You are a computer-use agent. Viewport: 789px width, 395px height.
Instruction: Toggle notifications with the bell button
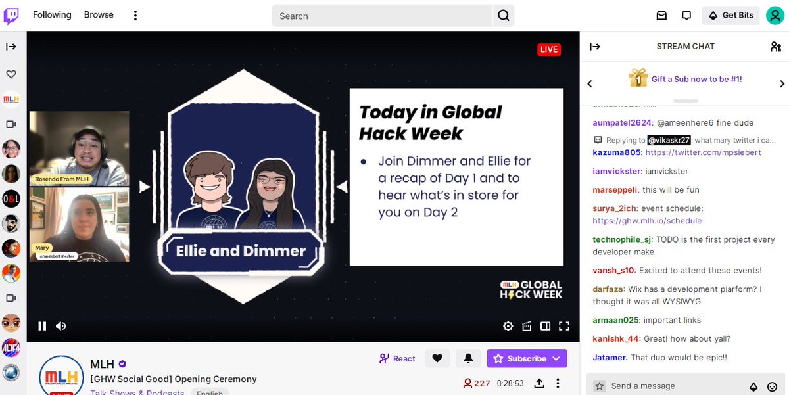click(468, 358)
